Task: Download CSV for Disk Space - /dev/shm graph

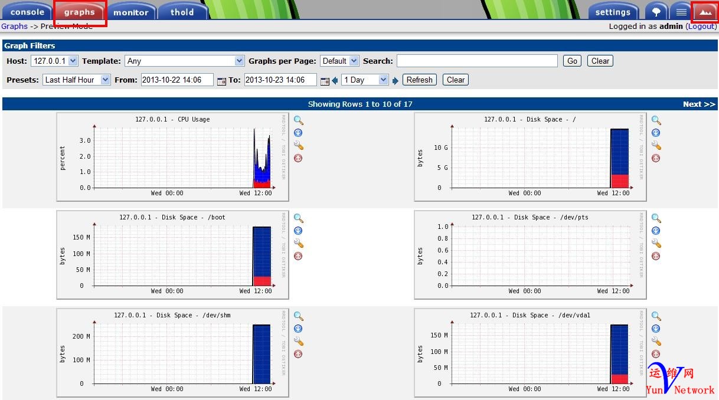Action: click(x=298, y=329)
